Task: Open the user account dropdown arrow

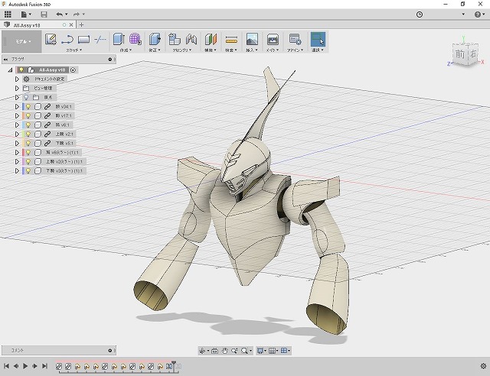Action: pyautogui.click(x=463, y=14)
